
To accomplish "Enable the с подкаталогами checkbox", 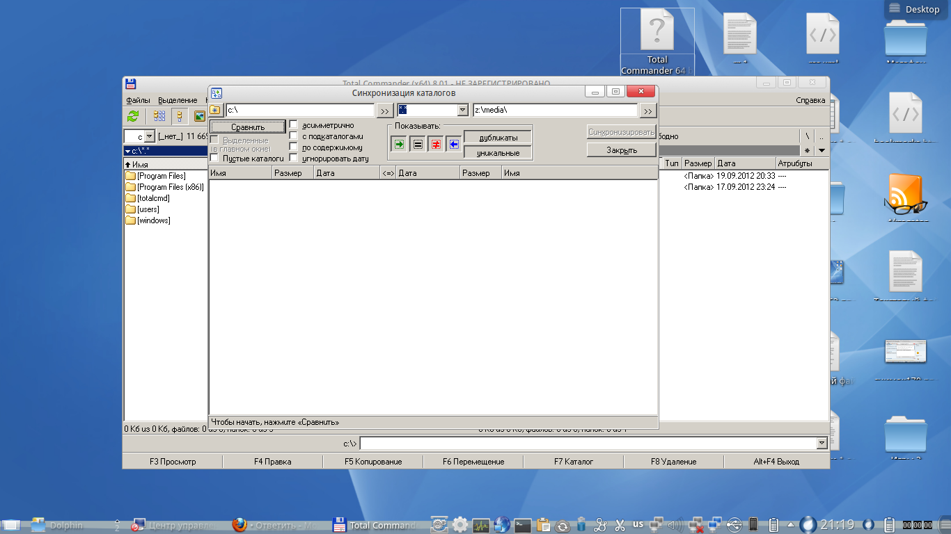I will pyautogui.click(x=293, y=136).
